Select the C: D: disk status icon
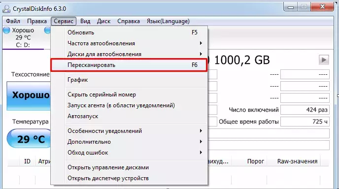 coord(6,30)
